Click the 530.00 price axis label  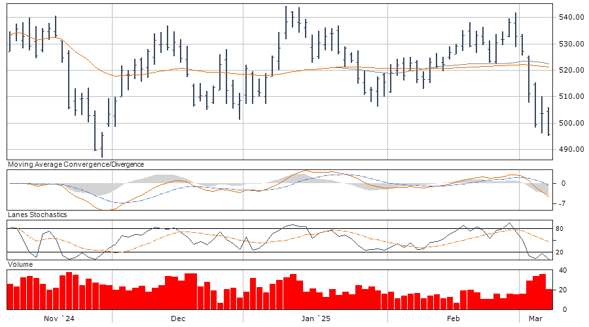[x=571, y=44]
